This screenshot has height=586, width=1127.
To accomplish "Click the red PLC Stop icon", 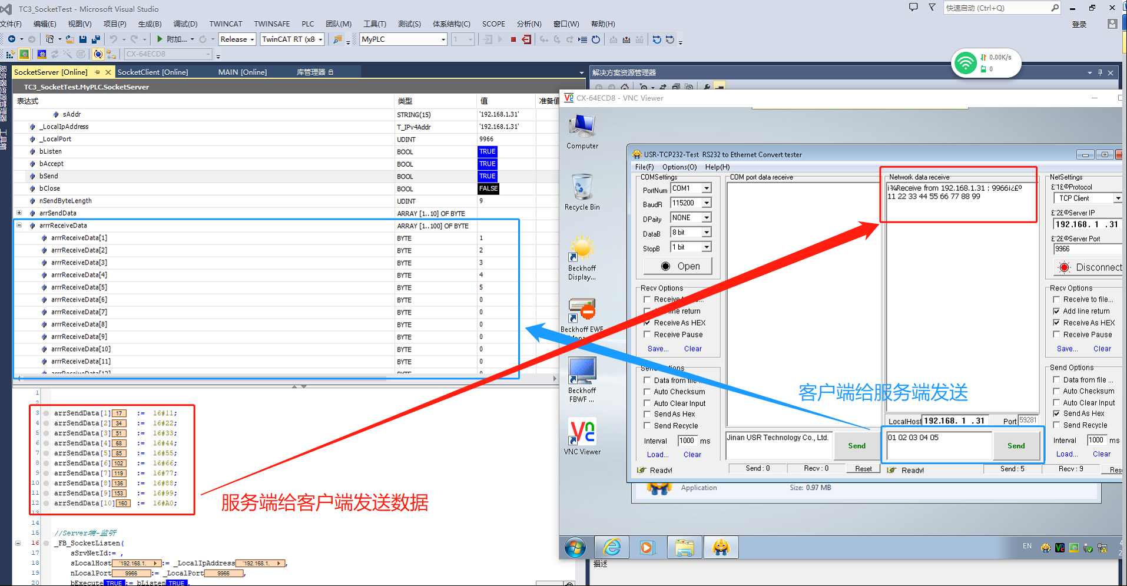I will pyautogui.click(x=513, y=39).
